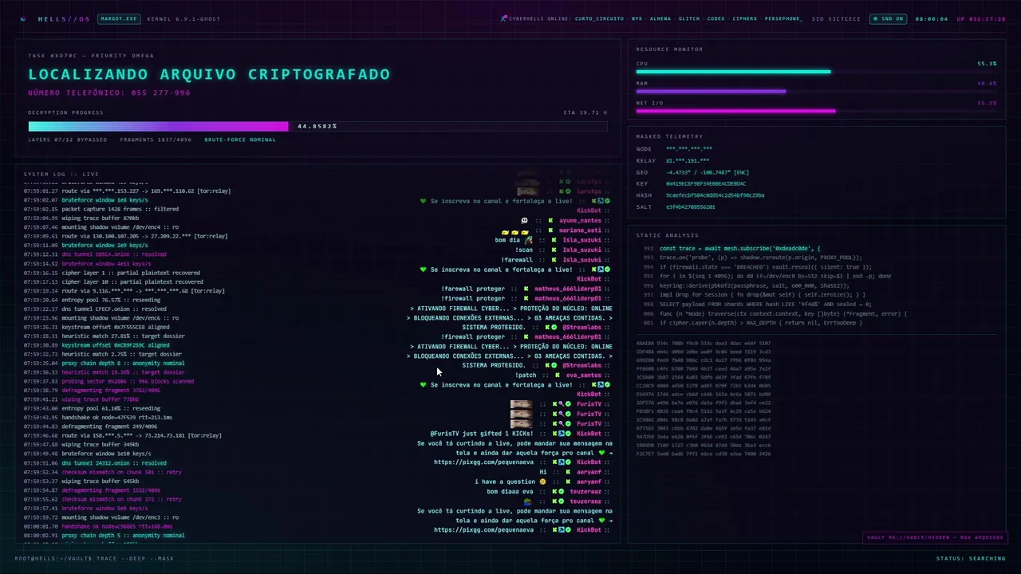Click the 'BRUTE-FORCE NOMINAL' label
The width and height of the screenshot is (1021, 574).
[x=240, y=140]
